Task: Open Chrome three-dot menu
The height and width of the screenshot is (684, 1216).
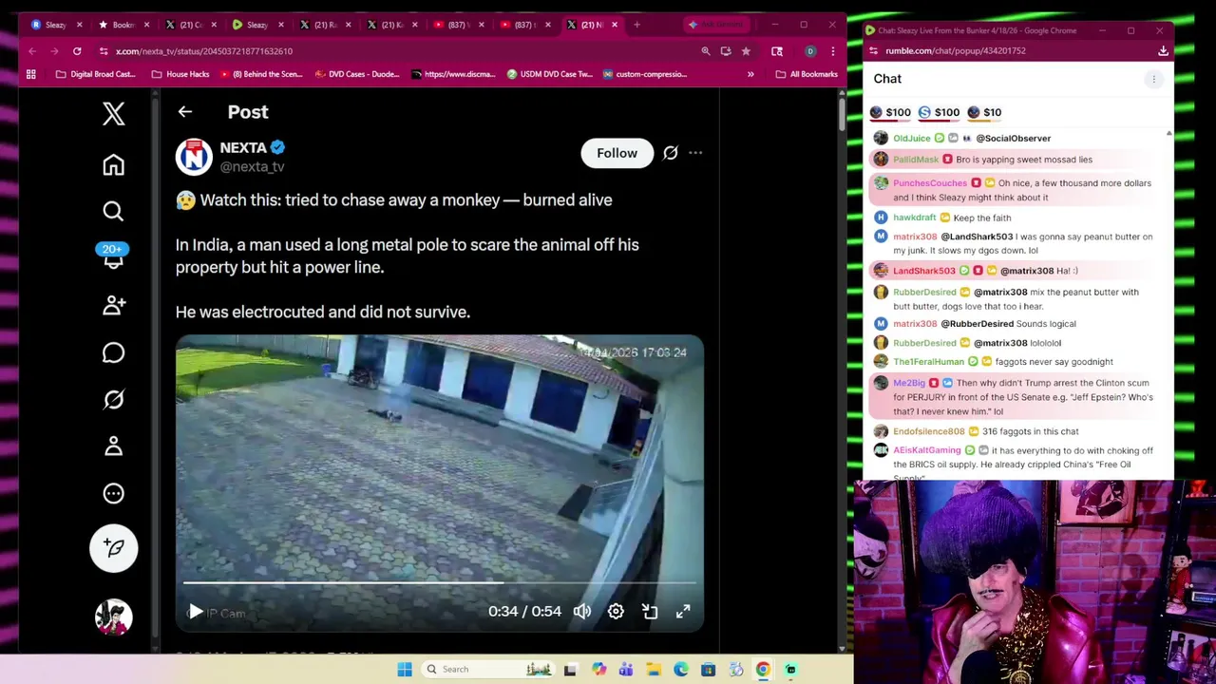Action: pos(832,51)
